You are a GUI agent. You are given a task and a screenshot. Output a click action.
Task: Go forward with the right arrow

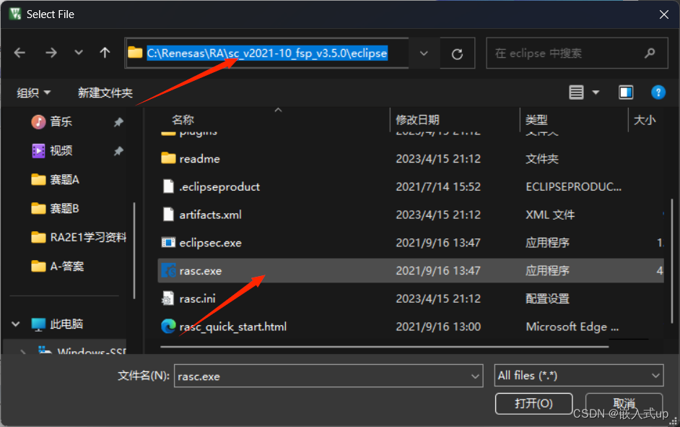51,53
